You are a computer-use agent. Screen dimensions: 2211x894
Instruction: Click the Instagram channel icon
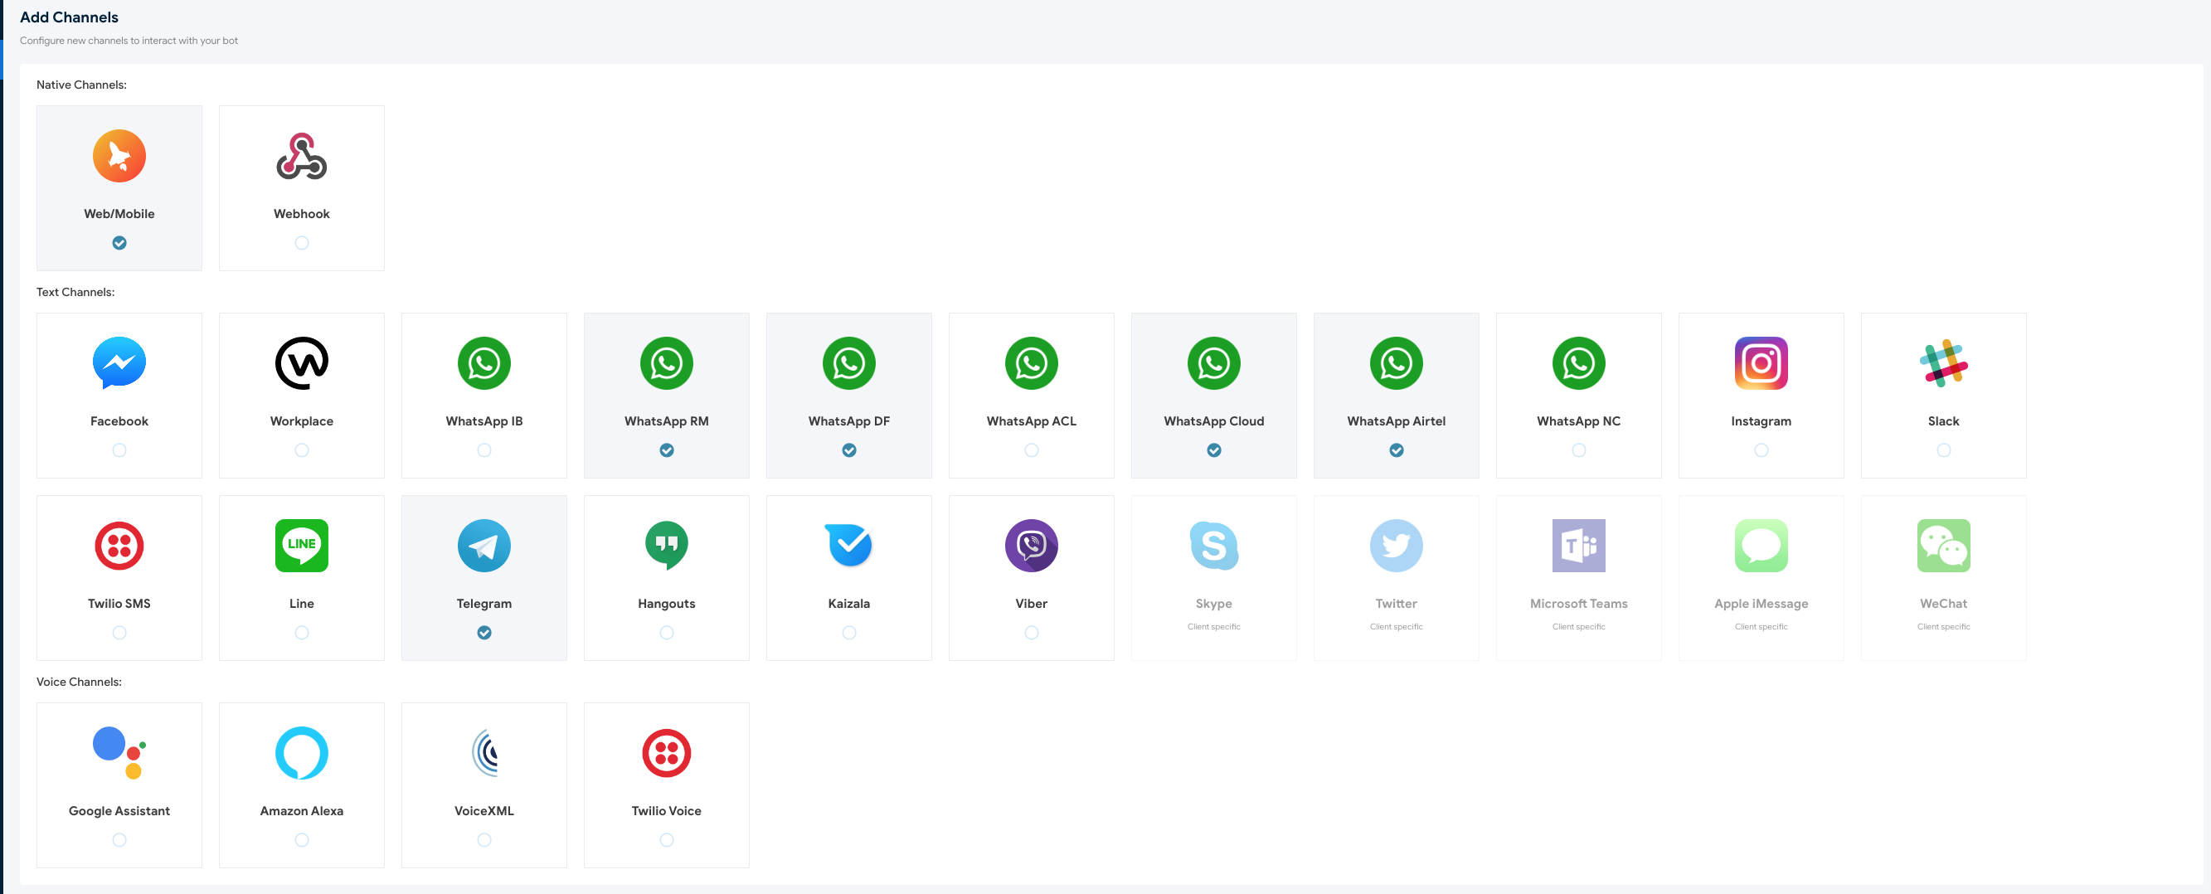pyautogui.click(x=1762, y=362)
